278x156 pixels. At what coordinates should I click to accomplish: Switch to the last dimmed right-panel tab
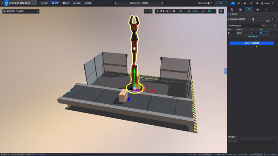(x=266, y=9)
